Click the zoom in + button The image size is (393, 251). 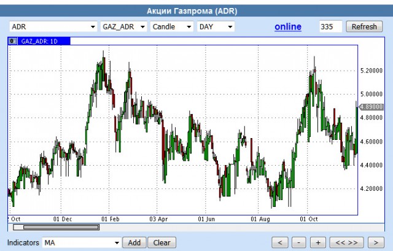[318, 242]
